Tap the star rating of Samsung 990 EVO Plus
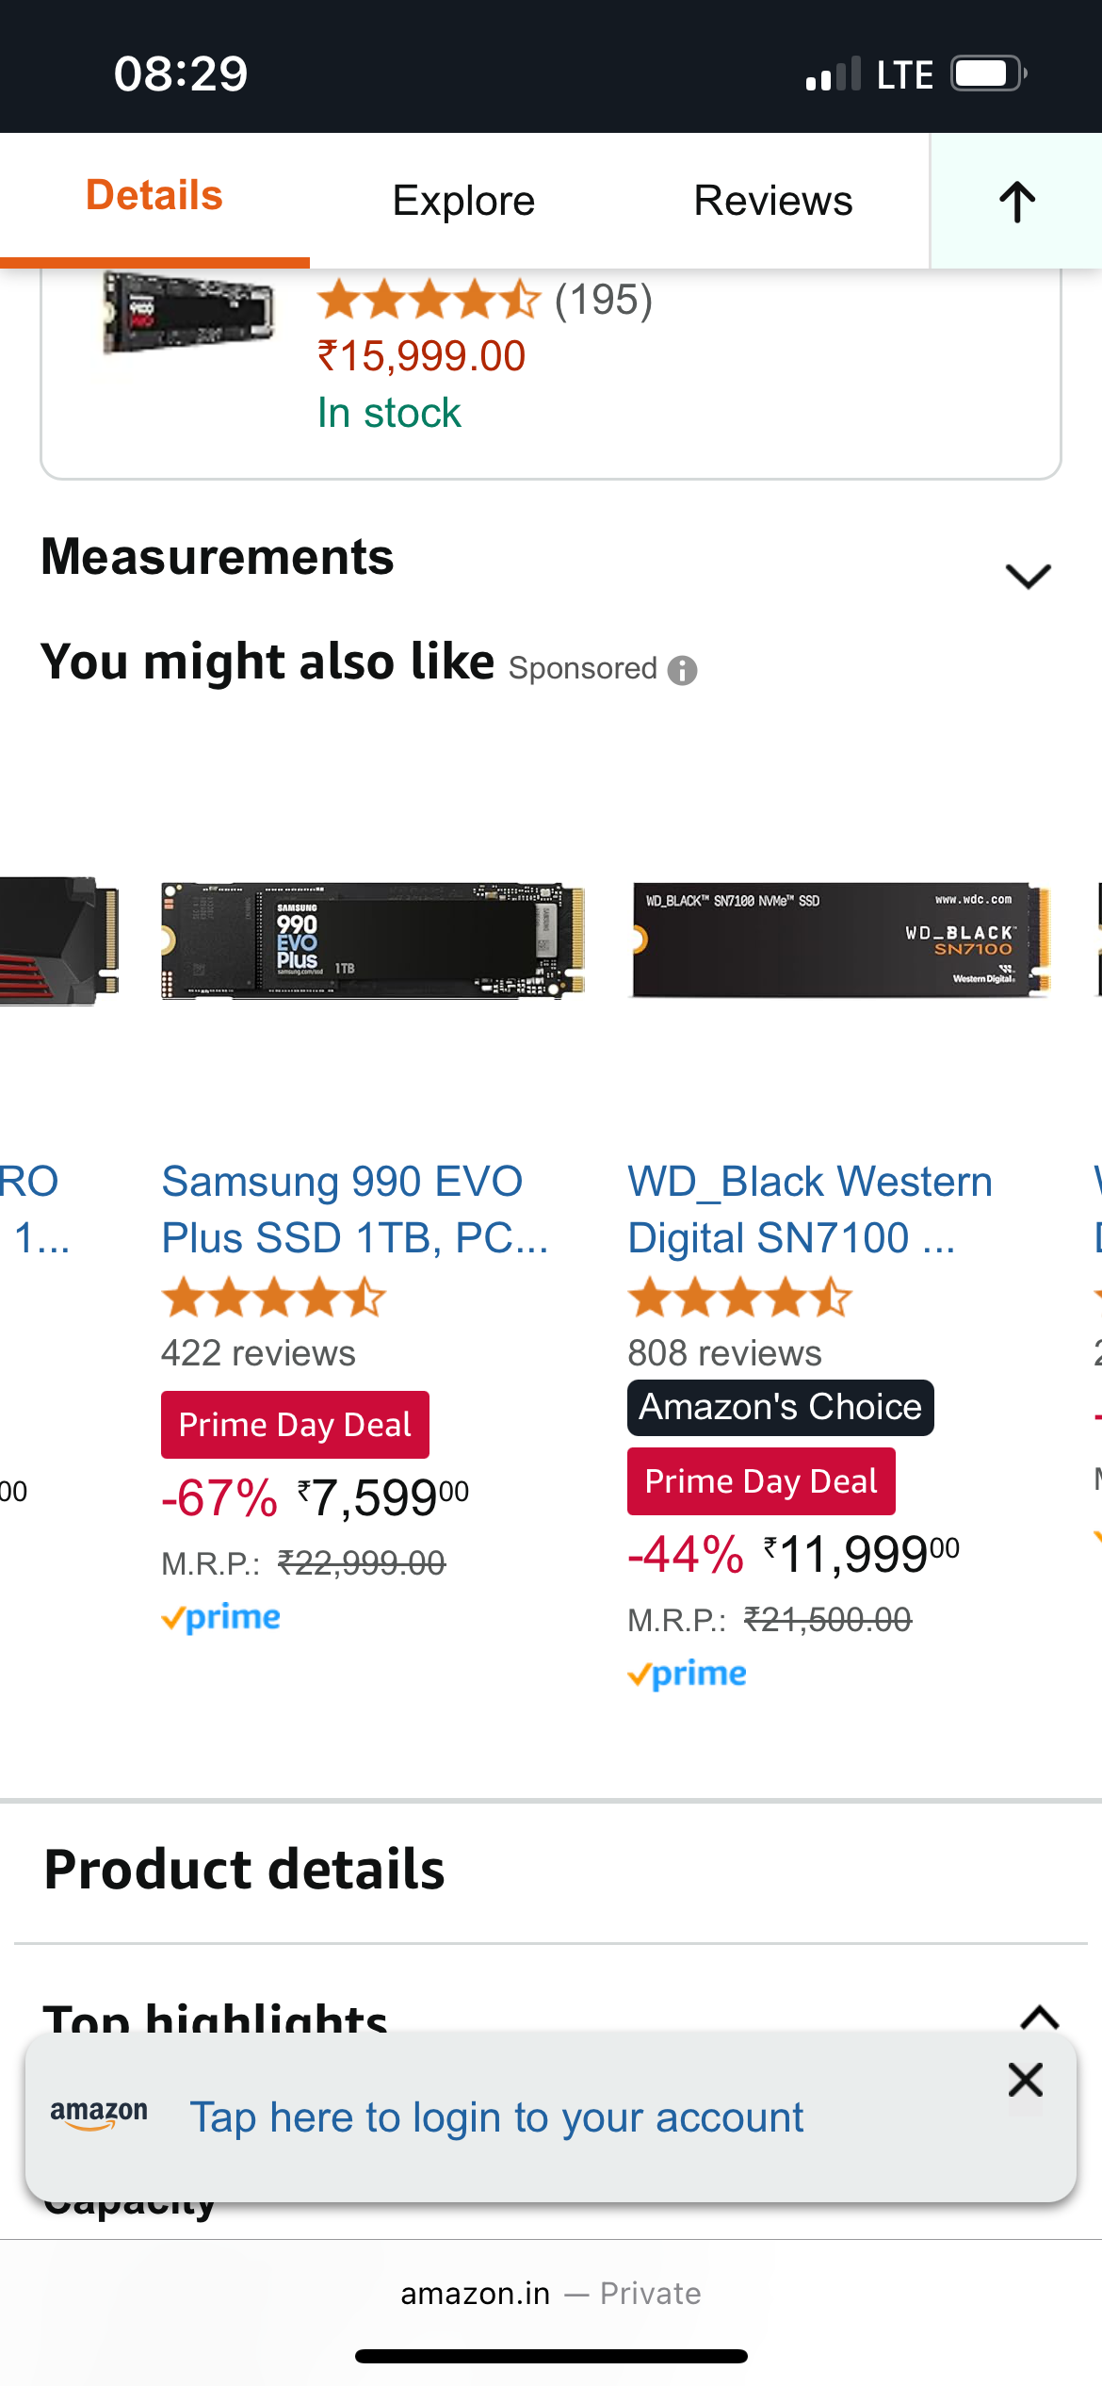The height and width of the screenshot is (2386, 1102). pyautogui.click(x=273, y=1298)
